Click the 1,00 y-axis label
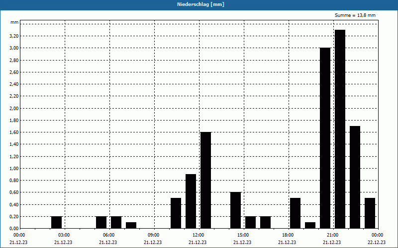Viewport: 398px width, 248px height. (14, 169)
